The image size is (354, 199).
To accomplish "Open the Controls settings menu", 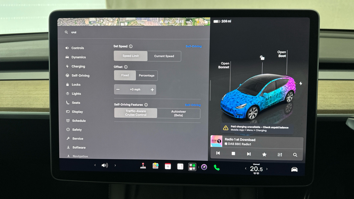I will pyautogui.click(x=75, y=48).
